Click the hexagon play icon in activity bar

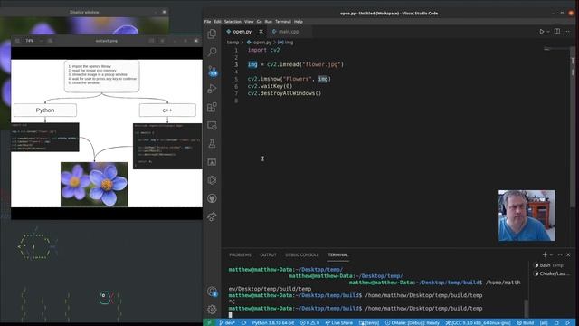pyautogui.click(x=212, y=180)
